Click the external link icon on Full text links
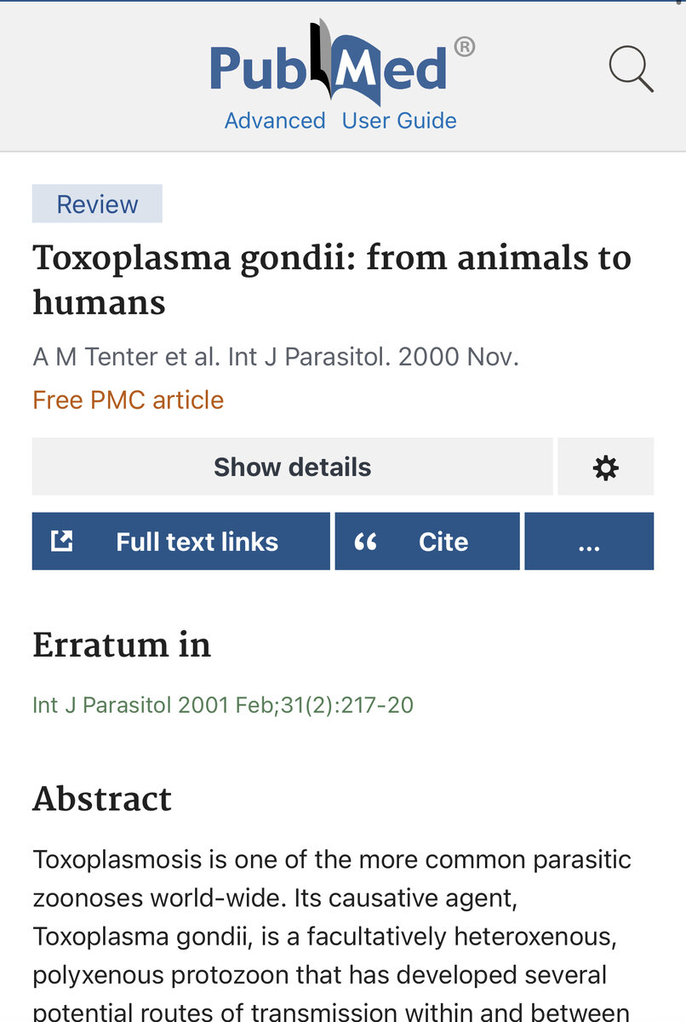 62,541
